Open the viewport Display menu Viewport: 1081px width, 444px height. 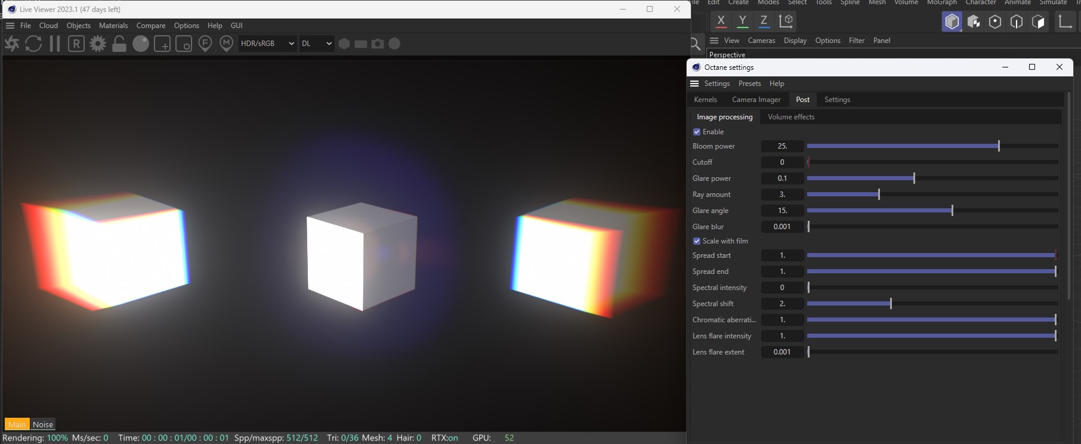[x=795, y=41]
